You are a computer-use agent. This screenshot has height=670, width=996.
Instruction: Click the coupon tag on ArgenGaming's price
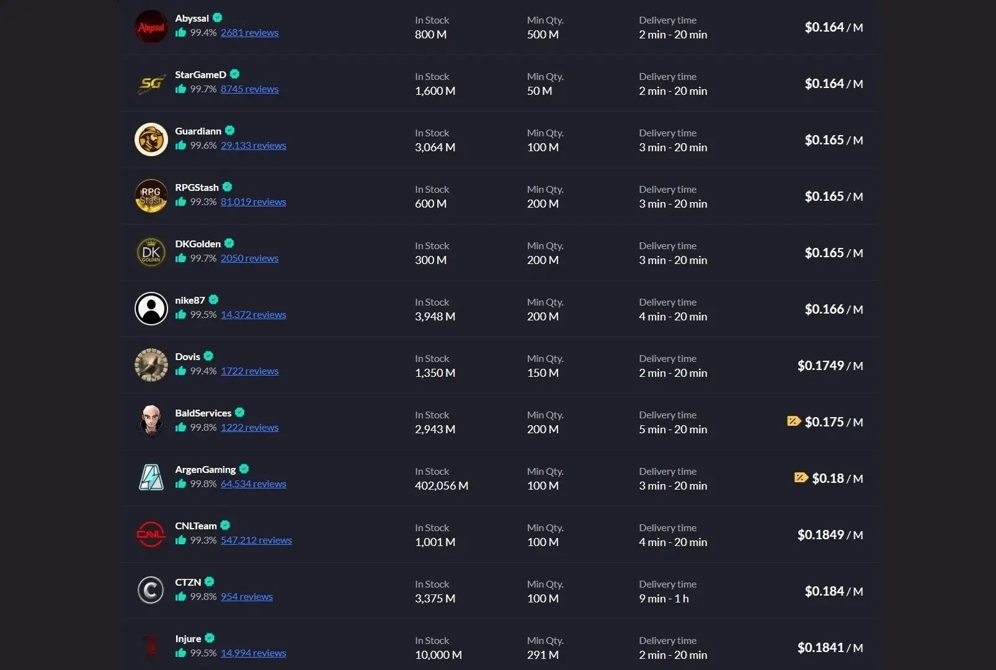click(801, 478)
